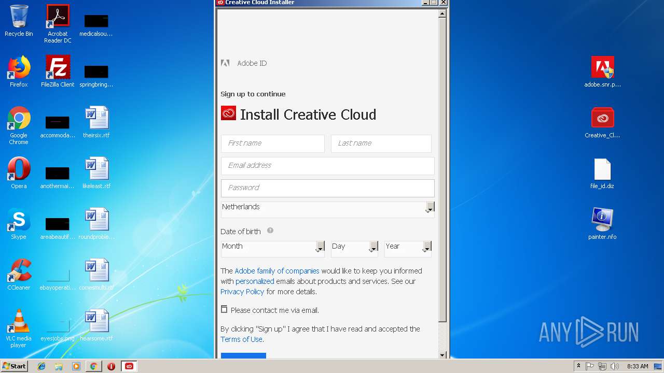Launch Acrobat Reader DC shortcut
The width and height of the screenshot is (664, 373).
pyautogui.click(x=58, y=24)
